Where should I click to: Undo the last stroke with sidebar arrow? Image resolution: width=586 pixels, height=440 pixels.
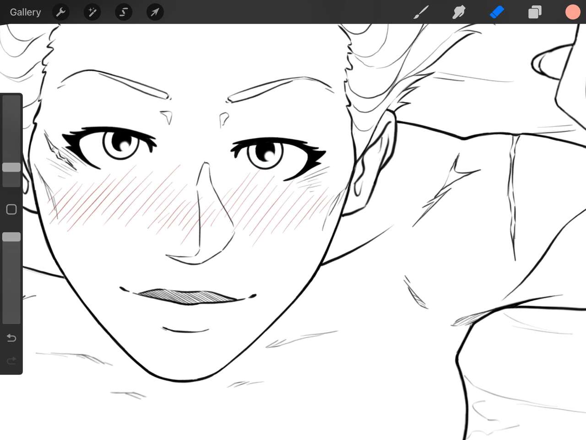(11, 338)
